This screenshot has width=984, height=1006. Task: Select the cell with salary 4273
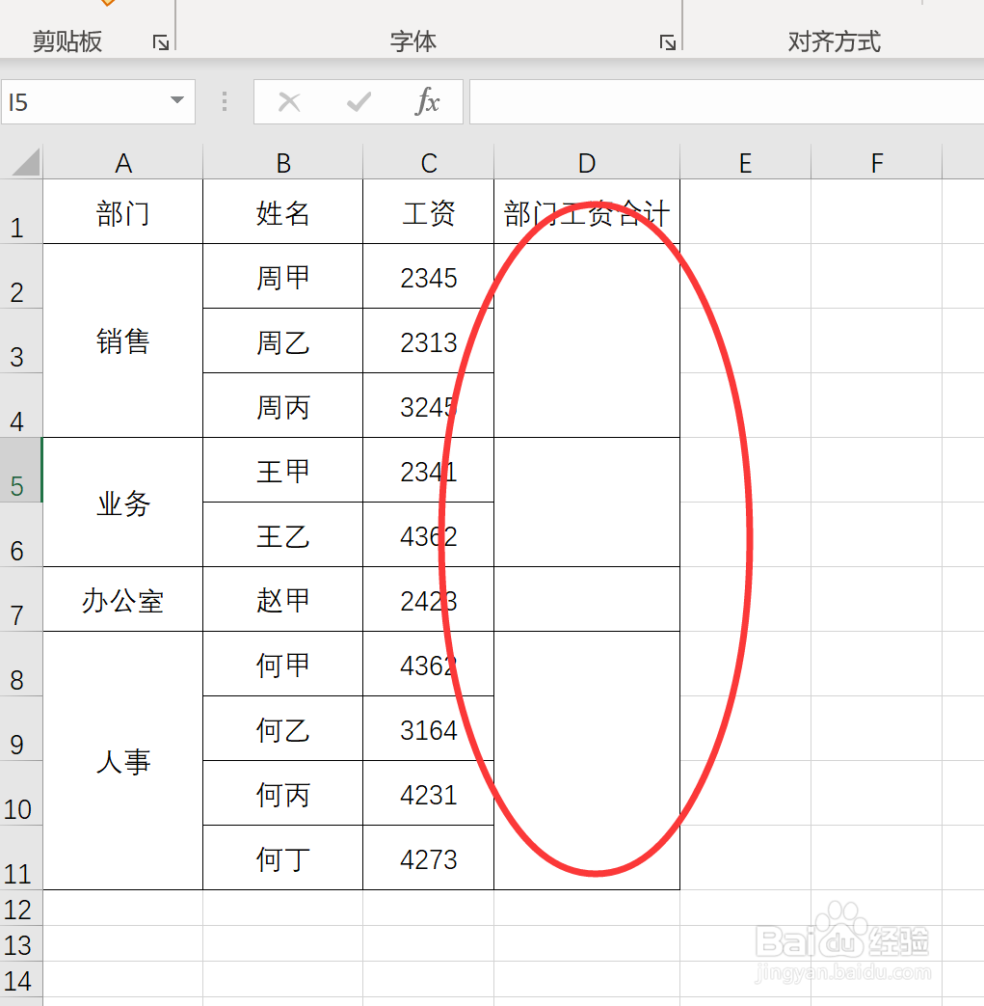pyautogui.click(x=427, y=857)
